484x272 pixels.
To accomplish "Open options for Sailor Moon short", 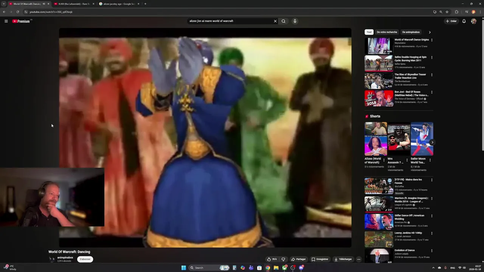I will [430, 160].
